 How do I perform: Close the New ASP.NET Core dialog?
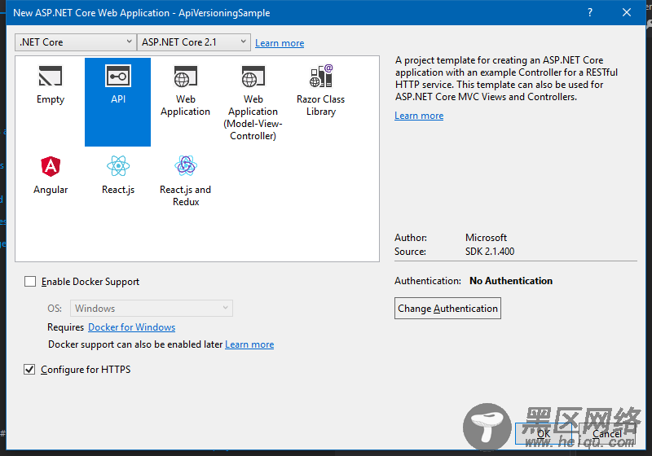(x=627, y=12)
